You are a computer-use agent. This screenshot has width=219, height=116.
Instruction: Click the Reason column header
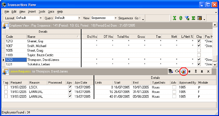38,83
